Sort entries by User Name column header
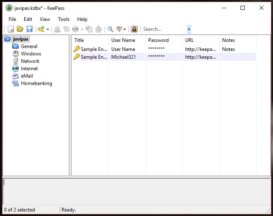 click(127, 40)
